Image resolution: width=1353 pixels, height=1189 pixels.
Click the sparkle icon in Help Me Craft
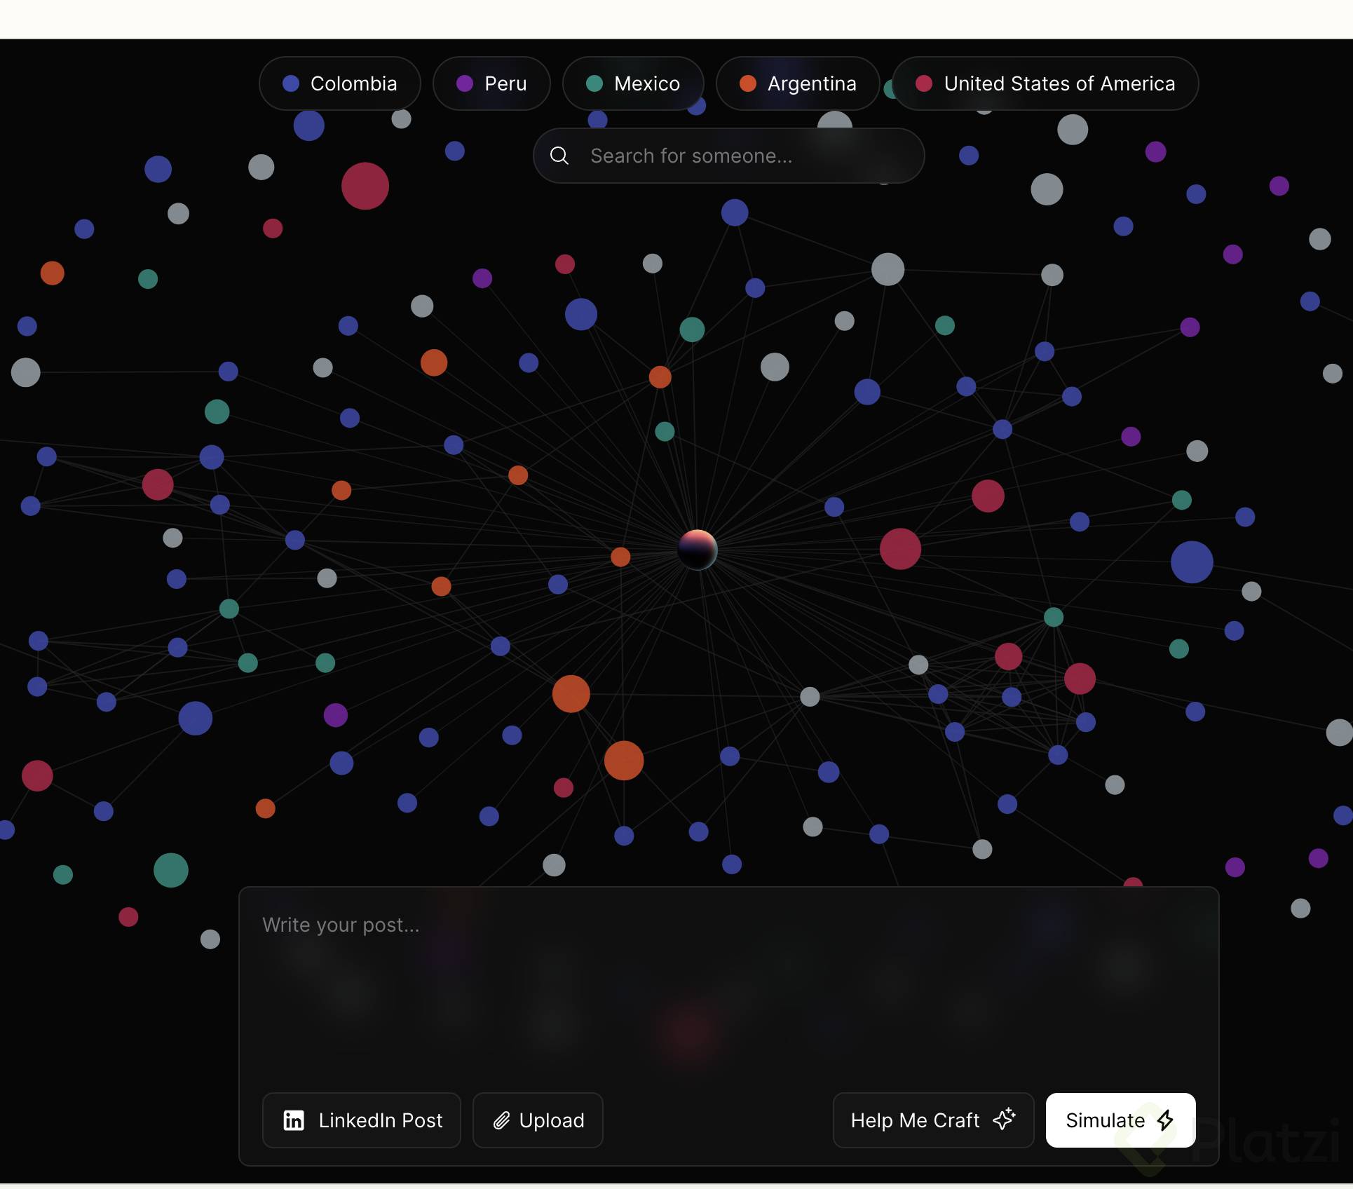[x=1004, y=1119]
